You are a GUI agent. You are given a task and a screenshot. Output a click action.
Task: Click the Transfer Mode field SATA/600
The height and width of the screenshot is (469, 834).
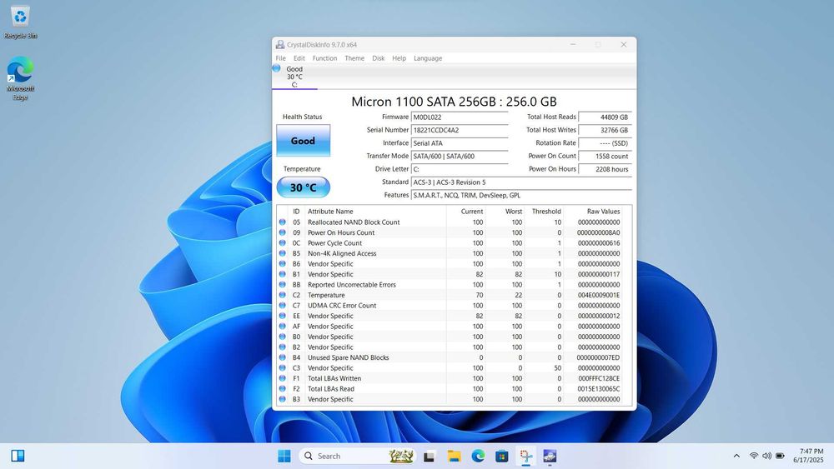460,156
